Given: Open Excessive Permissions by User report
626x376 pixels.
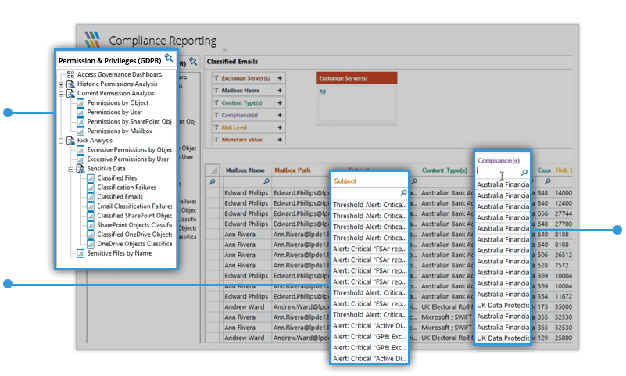Looking at the screenshot, I should (x=127, y=159).
